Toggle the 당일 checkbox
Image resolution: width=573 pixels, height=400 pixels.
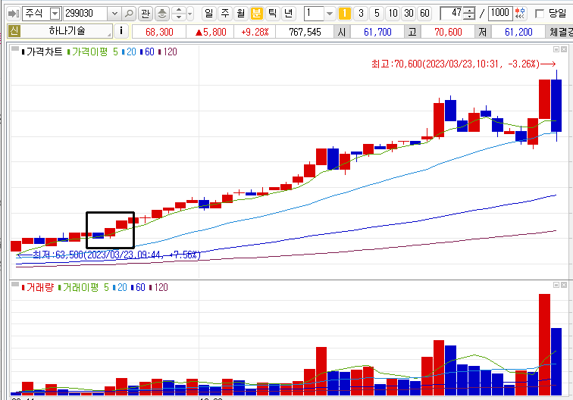[540, 14]
